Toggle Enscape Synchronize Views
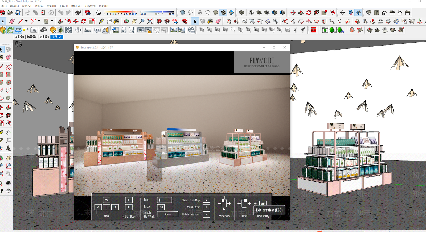The width and height of the screenshot is (426, 232). tap(18, 30)
